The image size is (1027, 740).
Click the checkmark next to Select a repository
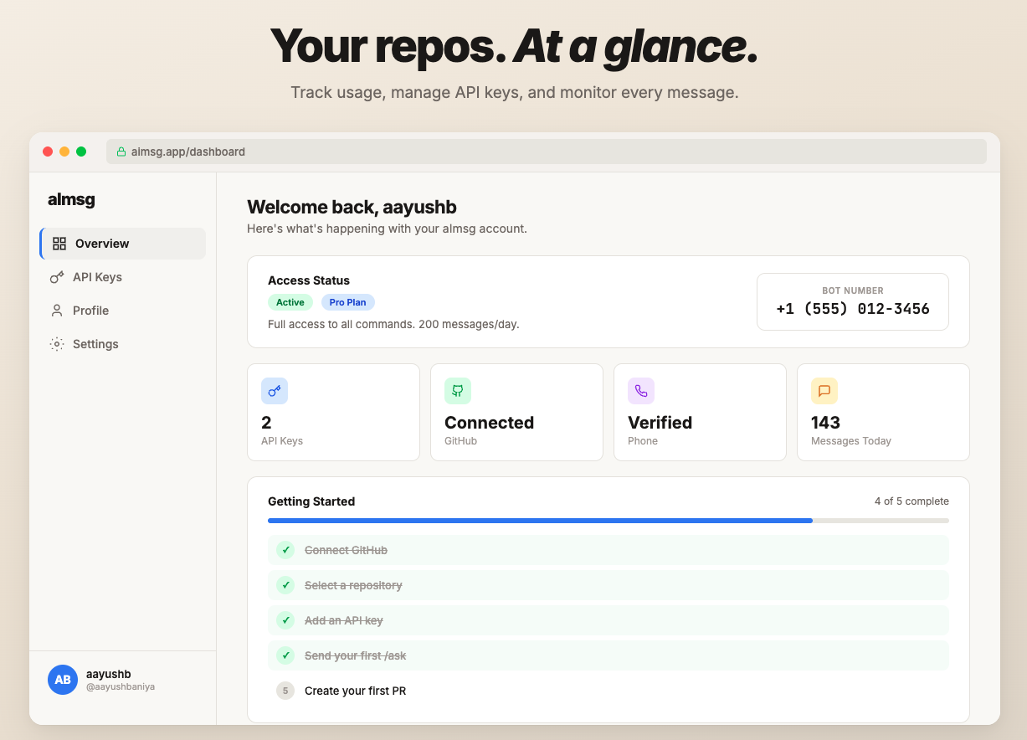(x=285, y=585)
